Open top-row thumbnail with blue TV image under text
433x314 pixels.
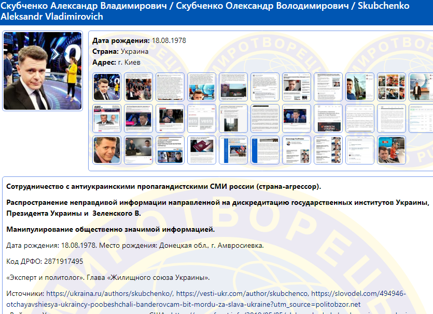(x=202, y=87)
